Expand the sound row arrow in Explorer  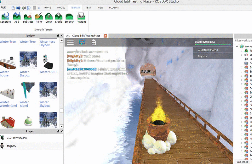point(241,55)
